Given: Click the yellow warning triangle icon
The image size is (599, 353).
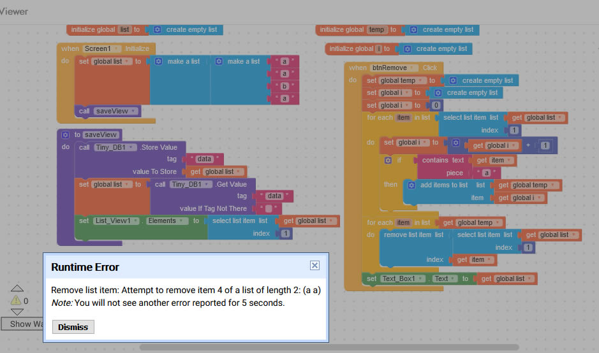Looking at the screenshot, I should coord(16,300).
